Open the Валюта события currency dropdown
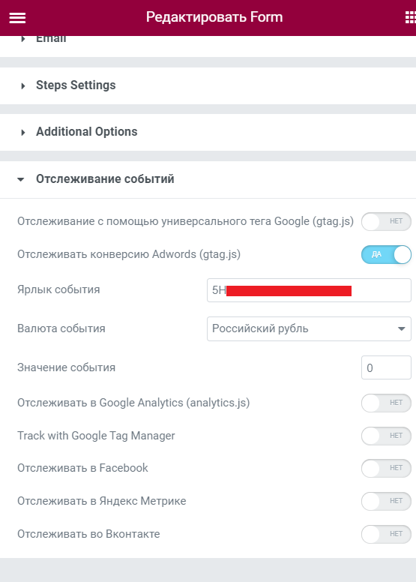416x582 pixels. (309, 328)
